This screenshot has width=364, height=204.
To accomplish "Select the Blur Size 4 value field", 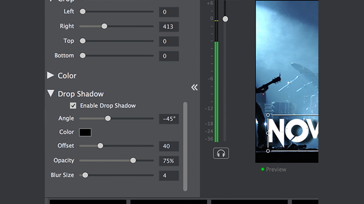I will point(169,176).
